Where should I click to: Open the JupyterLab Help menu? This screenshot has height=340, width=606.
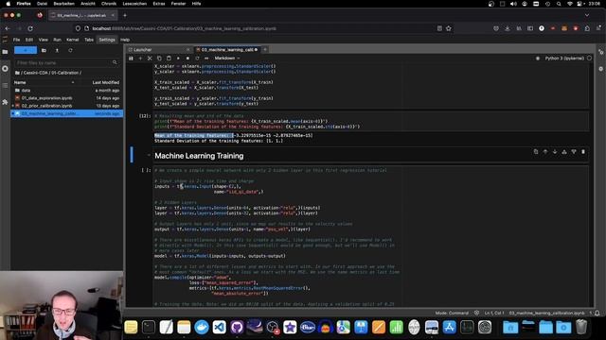click(x=125, y=40)
